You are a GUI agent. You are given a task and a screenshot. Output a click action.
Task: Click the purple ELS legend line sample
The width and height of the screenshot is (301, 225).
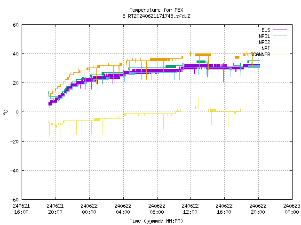(x=280, y=30)
